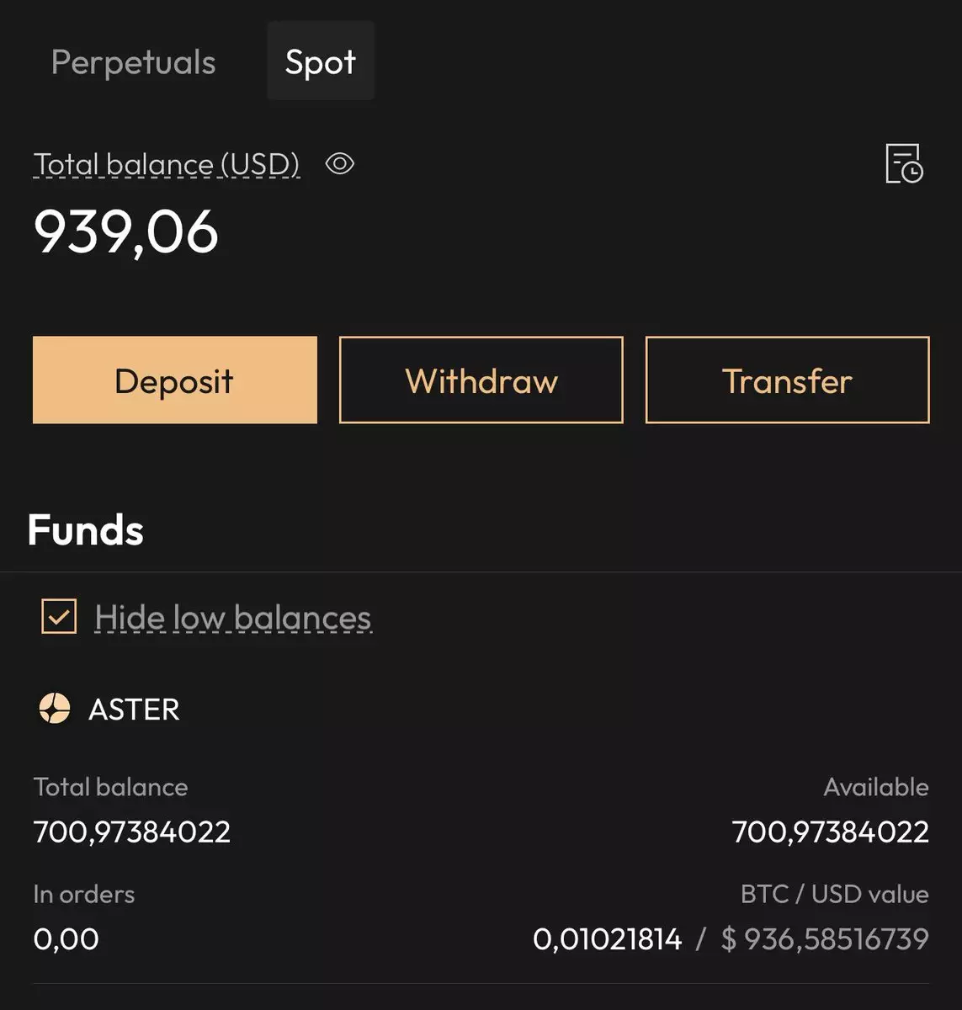
Task: Select the 939,06 total balance amount
Action: (x=126, y=231)
